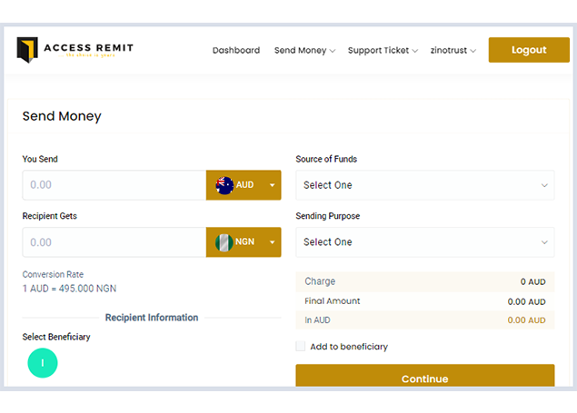Viewport: 577px width, 413px height.
Task: Click the Australian flag icon
Action: click(224, 185)
